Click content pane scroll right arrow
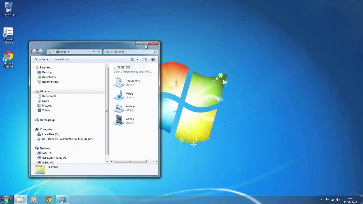 tap(156, 161)
